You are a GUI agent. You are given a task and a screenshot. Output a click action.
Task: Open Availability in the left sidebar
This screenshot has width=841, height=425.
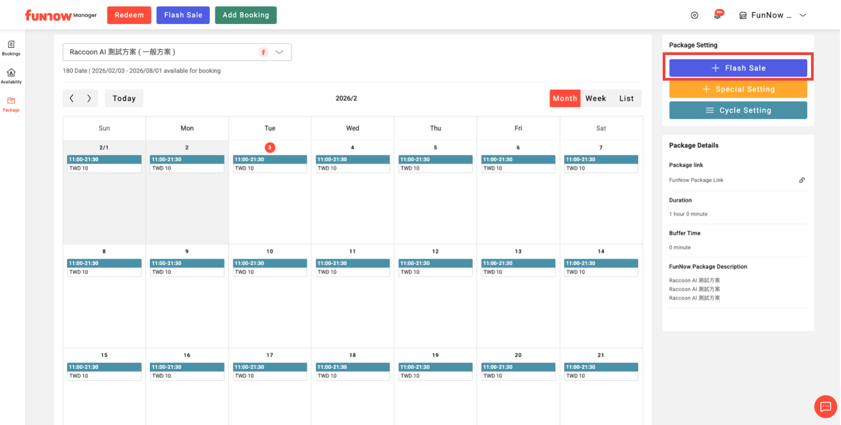[x=11, y=76]
